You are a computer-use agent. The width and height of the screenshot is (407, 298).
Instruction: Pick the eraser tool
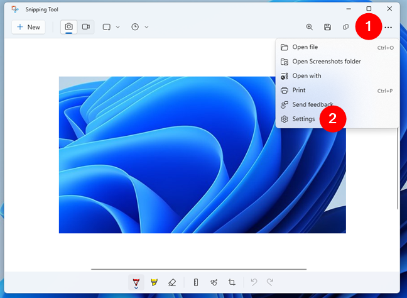[x=172, y=282]
